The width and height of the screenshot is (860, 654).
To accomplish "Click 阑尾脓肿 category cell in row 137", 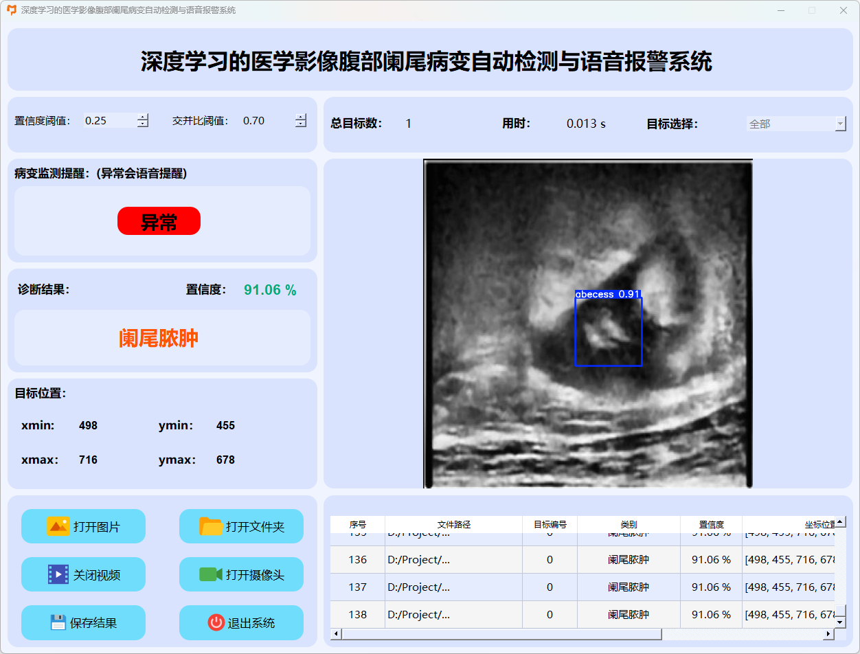I will [629, 587].
